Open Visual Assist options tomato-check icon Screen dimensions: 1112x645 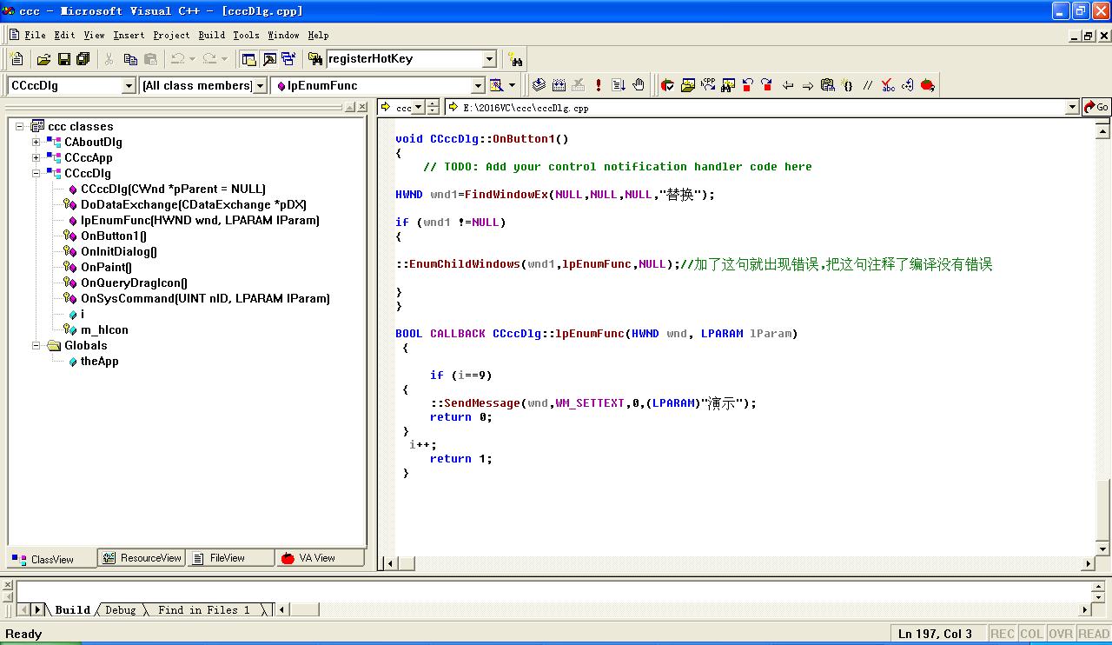667,85
